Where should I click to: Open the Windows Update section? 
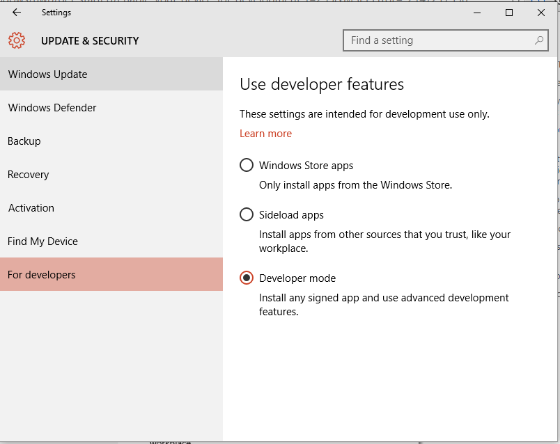coord(111,74)
